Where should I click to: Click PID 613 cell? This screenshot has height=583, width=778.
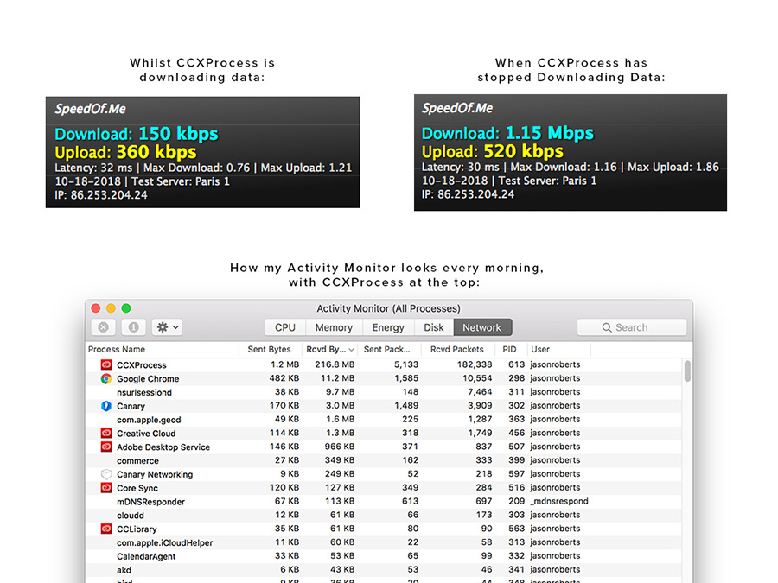tap(517, 364)
